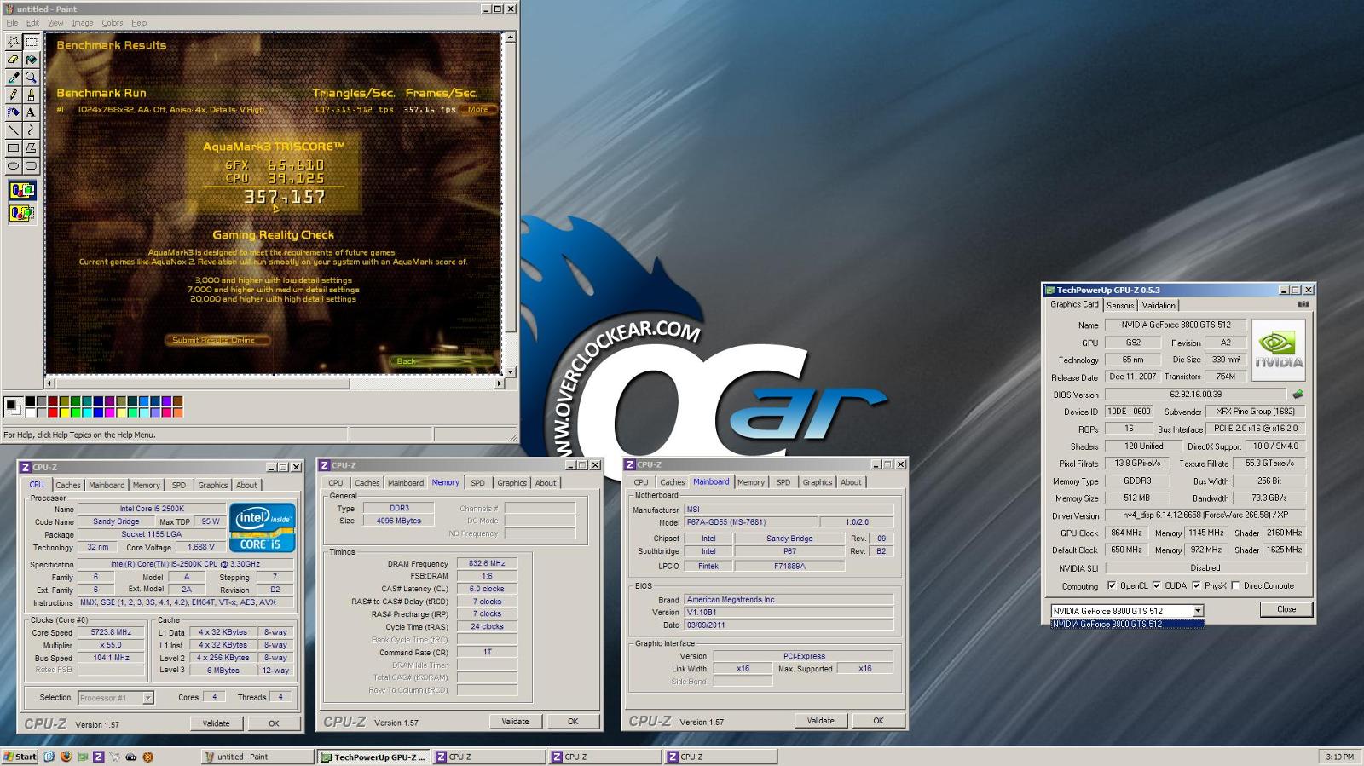Image resolution: width=1364 pixels, height=766 pixels.
Task: Pick the Rectangle shape tool
Action: [x=14, y=148]
